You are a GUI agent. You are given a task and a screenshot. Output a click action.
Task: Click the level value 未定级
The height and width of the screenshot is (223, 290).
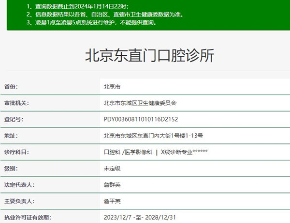coord(112,168)
